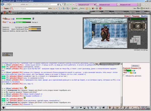Go back with the browser Back arrow
Viewport: 151px width, 111px height.
tap(2, 4)
